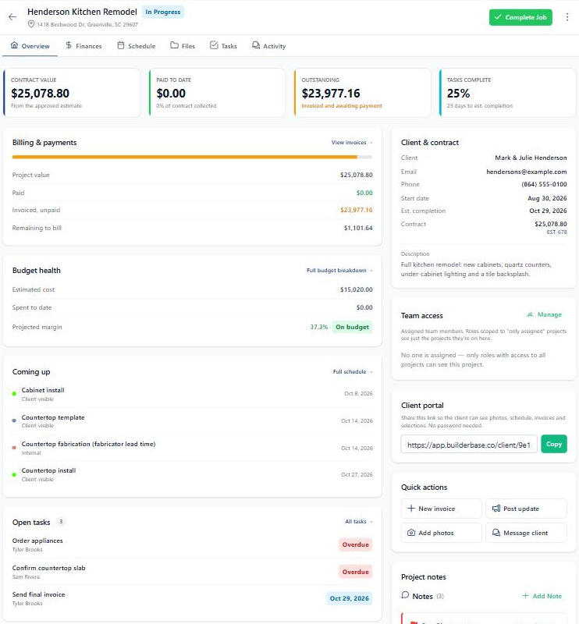The height and width of the screenshot is (624, 579).
Task: Click the Post update quick action
Action: 526,509
